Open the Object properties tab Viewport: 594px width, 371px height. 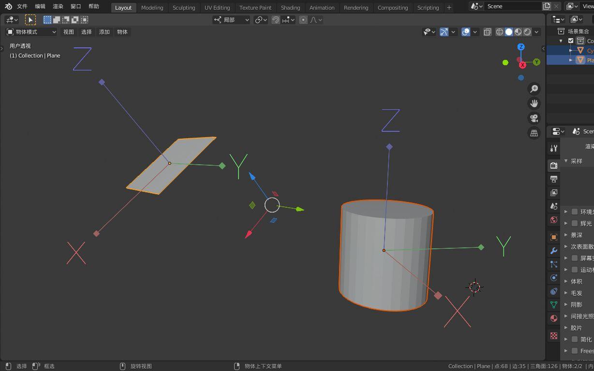tap(554, 237)
